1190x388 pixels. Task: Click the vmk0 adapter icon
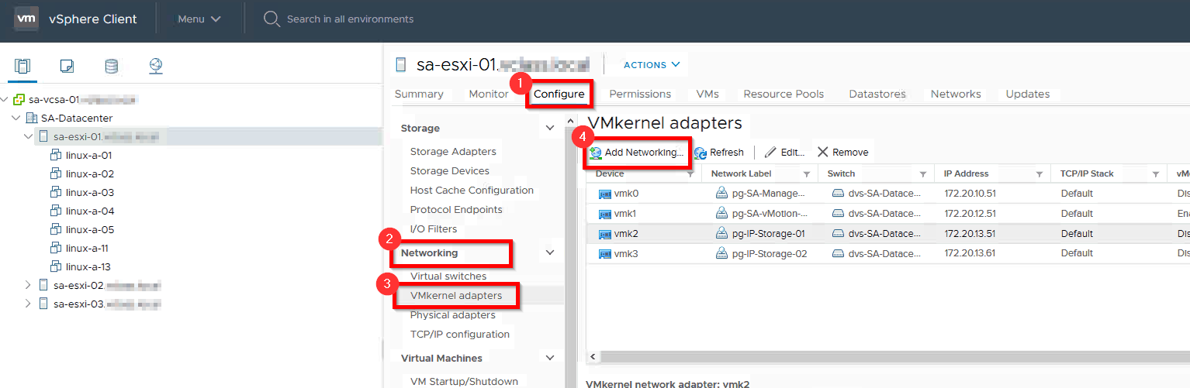pos(605,194)
